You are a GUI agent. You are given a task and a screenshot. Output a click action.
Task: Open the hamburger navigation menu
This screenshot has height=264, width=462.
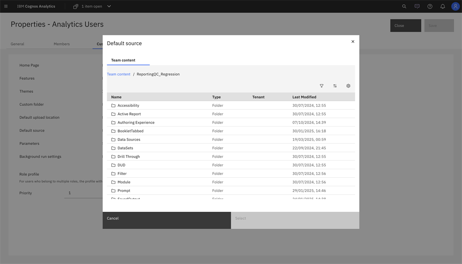click(x=6, y=7)
